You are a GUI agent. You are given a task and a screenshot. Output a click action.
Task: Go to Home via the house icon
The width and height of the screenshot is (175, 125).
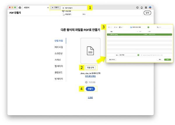pos(20,8)
